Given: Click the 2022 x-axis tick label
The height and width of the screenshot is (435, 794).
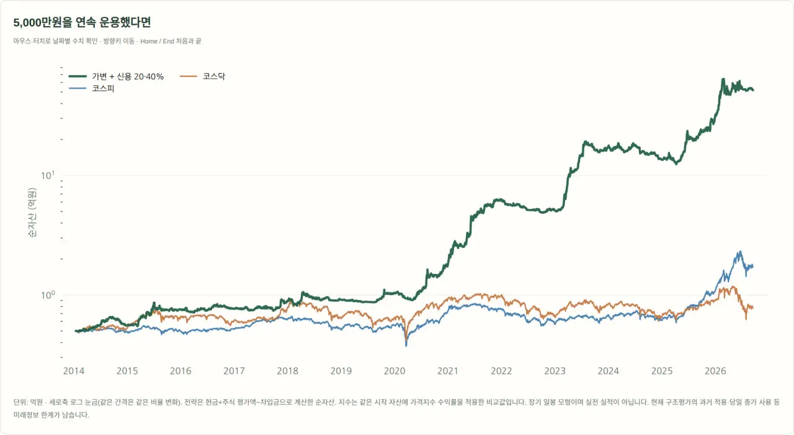Looking at the screenshot, I should [501, 371].
